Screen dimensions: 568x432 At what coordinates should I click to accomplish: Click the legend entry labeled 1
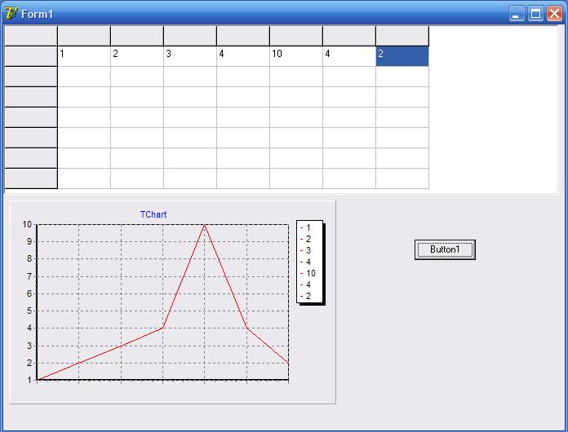click(308, 227)
